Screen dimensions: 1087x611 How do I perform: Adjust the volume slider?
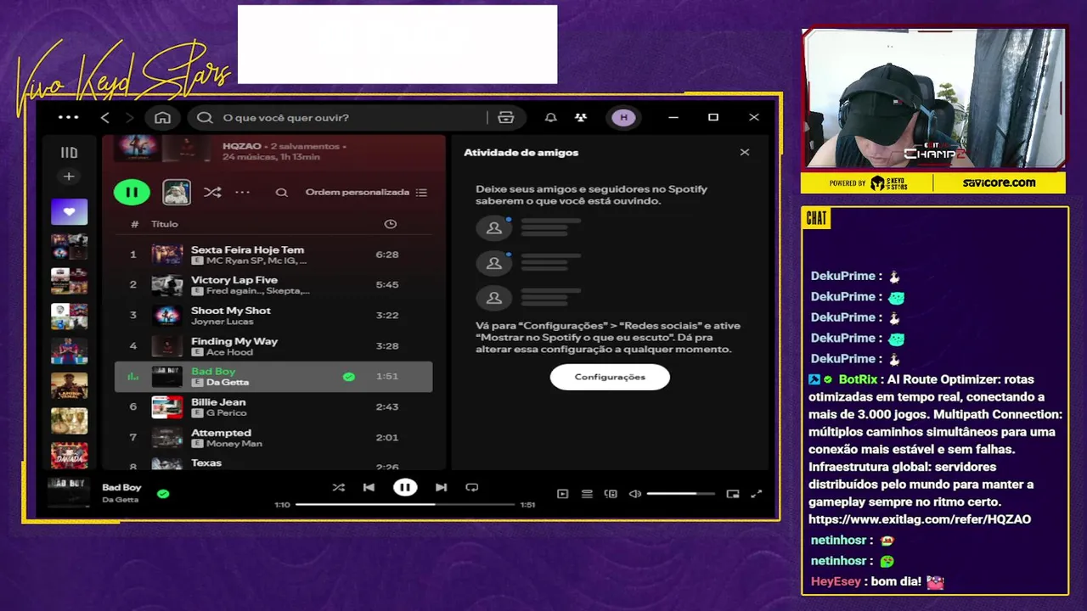pos(680,494)
